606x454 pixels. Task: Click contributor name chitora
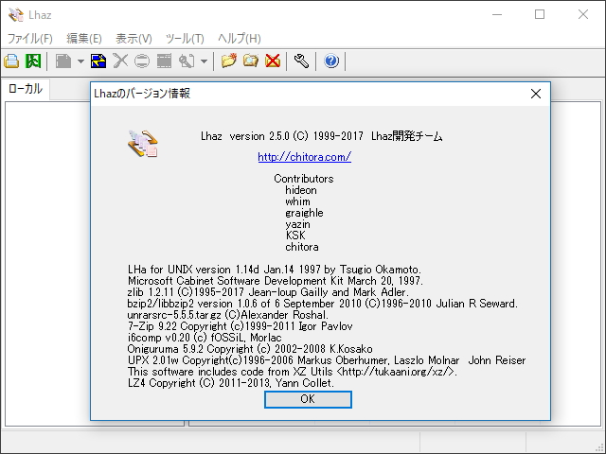coord(302,247)
